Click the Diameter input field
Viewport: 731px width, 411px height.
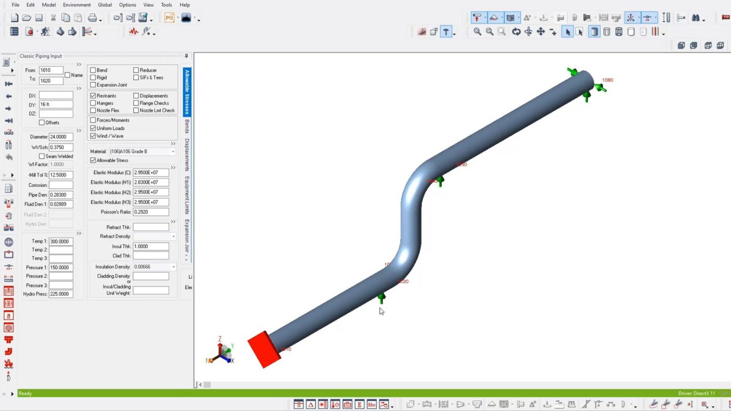pos(61,137)
